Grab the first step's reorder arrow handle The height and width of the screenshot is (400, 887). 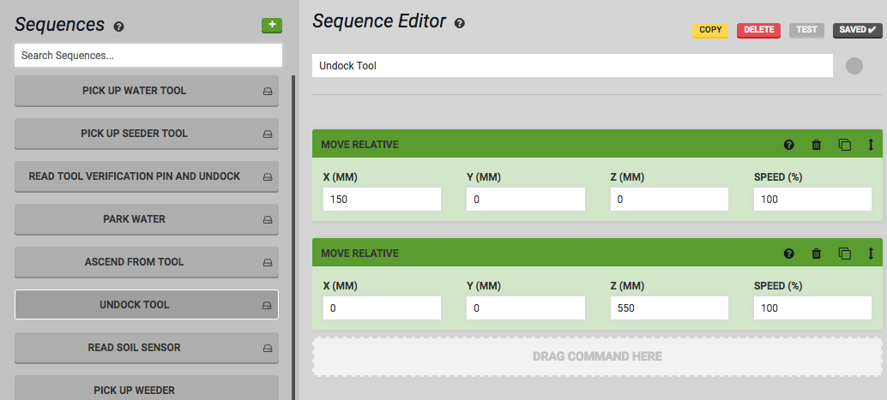click(x=871, y=145)
